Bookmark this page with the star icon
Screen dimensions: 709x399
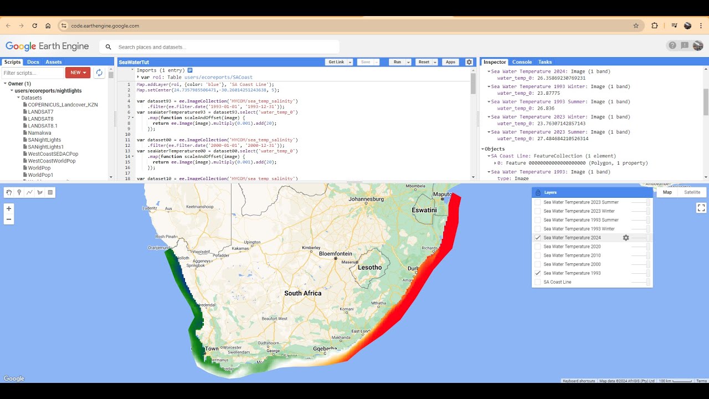[636, 25]
